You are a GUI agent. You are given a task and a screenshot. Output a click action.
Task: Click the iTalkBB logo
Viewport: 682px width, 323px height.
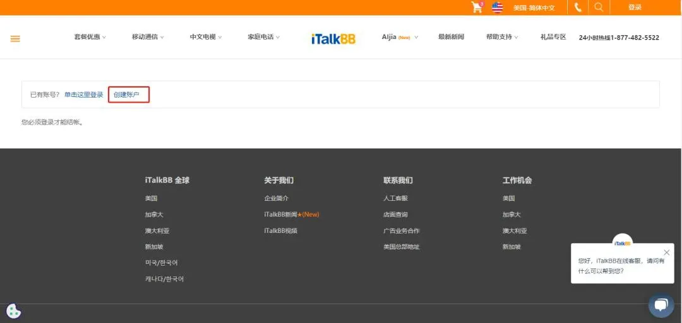333,38
